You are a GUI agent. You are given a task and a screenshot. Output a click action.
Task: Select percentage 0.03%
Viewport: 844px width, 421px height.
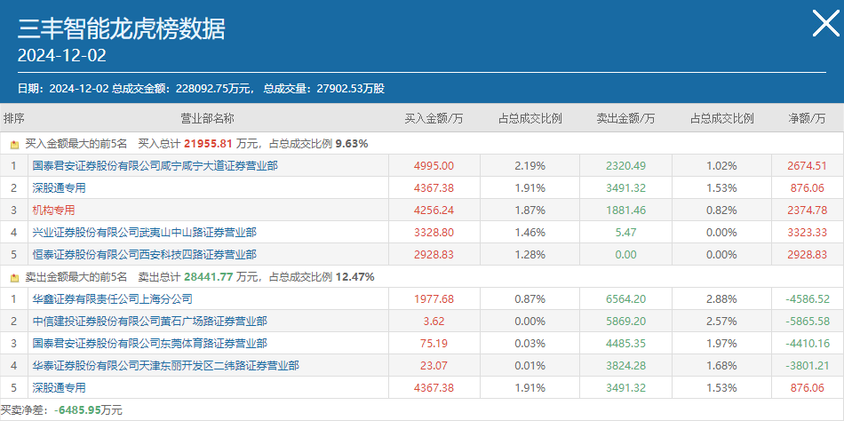[x=530, y=344]
